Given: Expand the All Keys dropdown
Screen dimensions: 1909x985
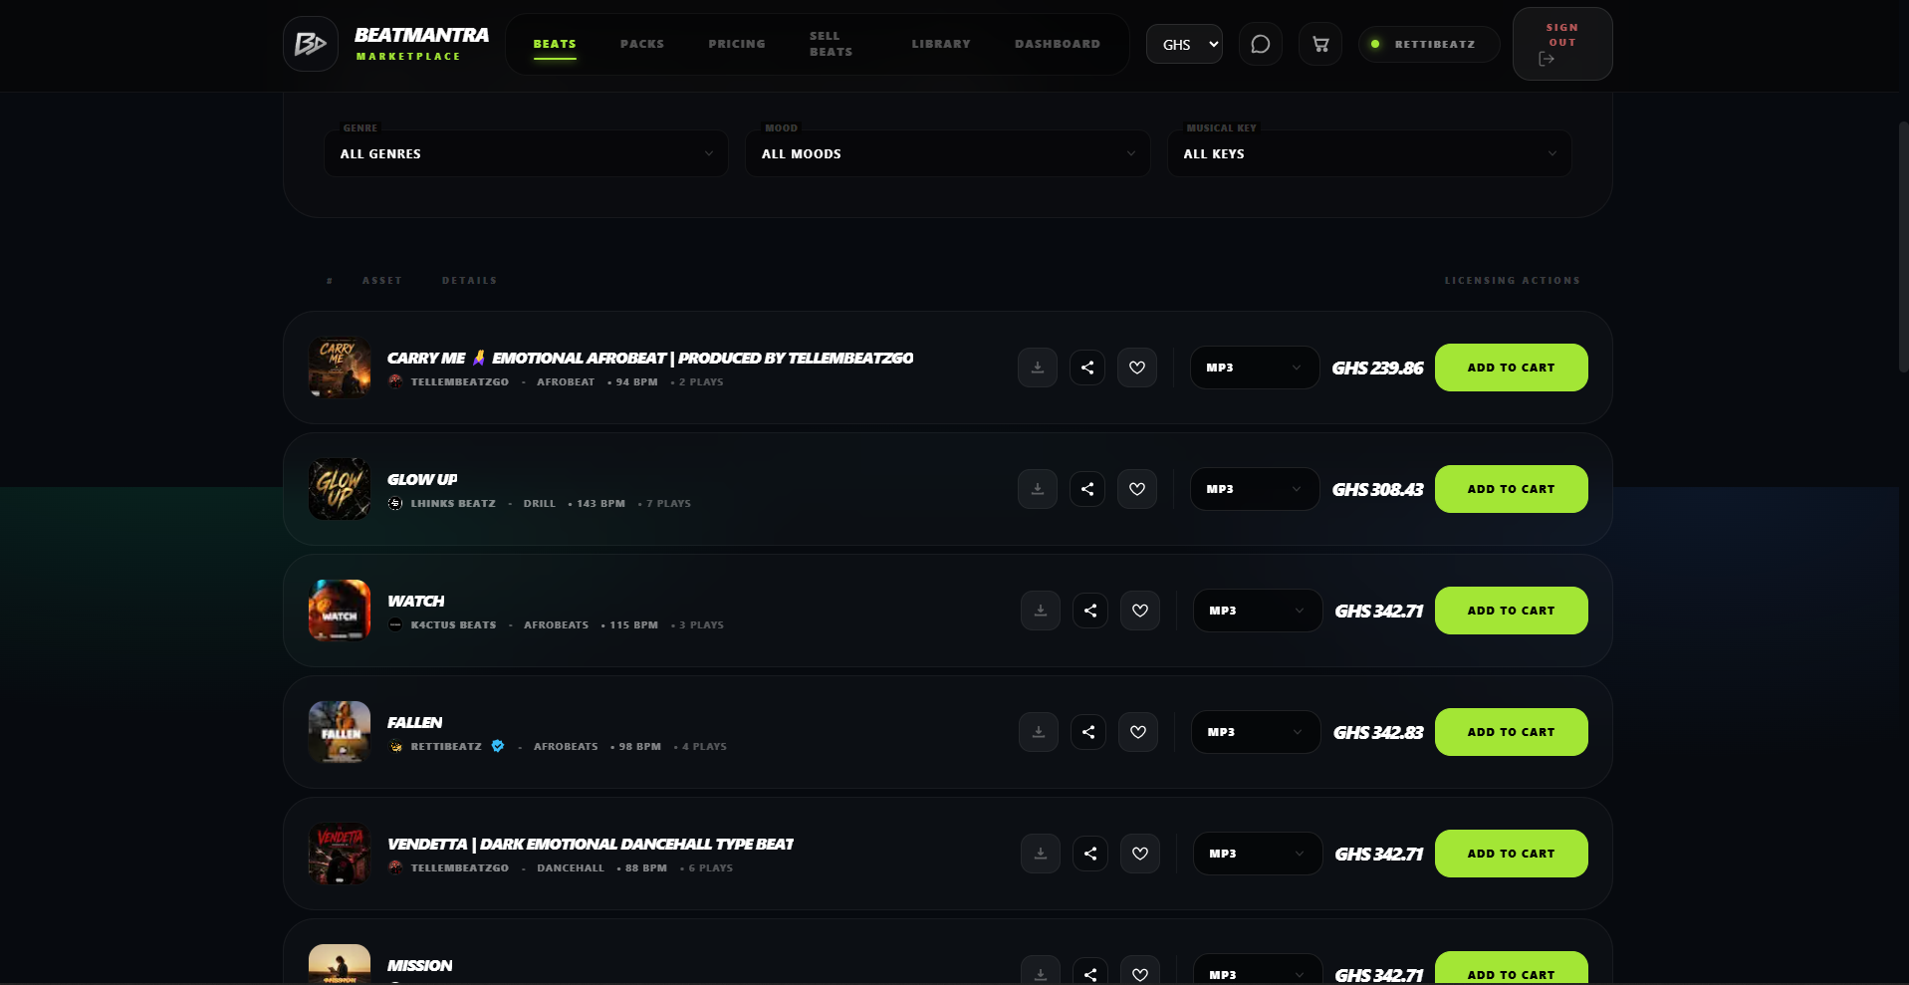Looking at the screenshot, I should tap(1369, 153).
